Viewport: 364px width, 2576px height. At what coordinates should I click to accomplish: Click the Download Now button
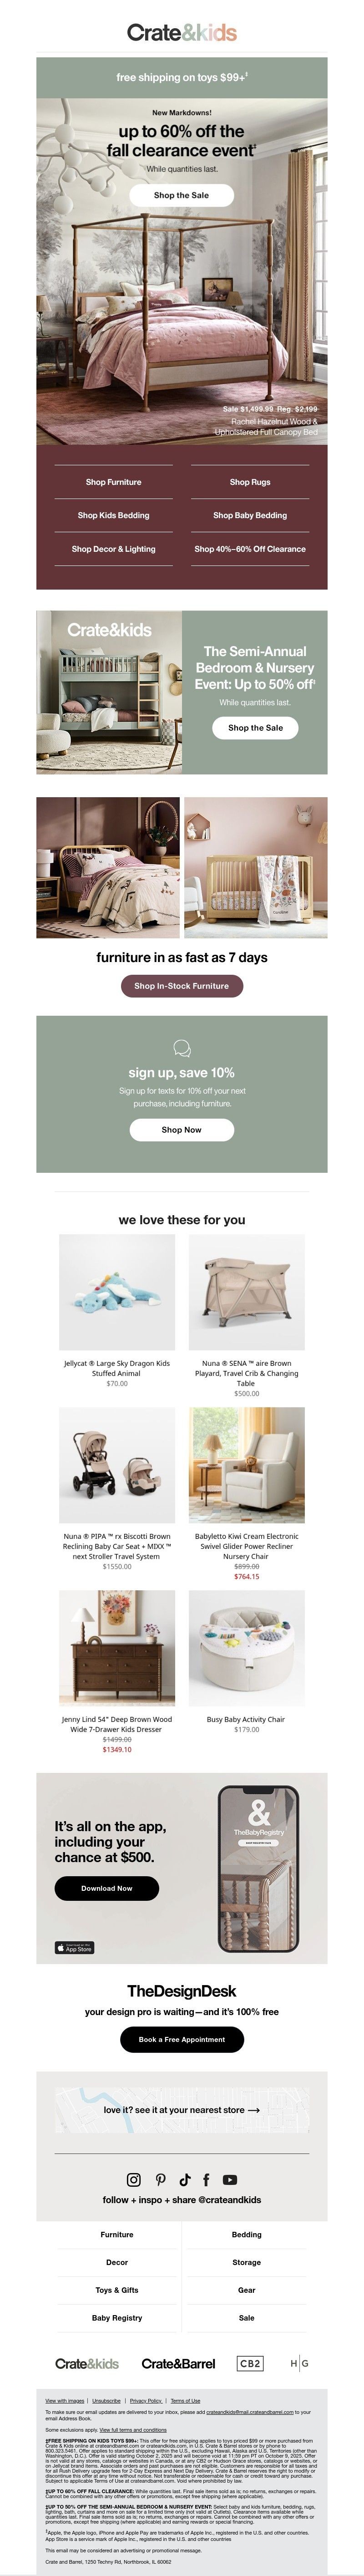coord(106,1888)
